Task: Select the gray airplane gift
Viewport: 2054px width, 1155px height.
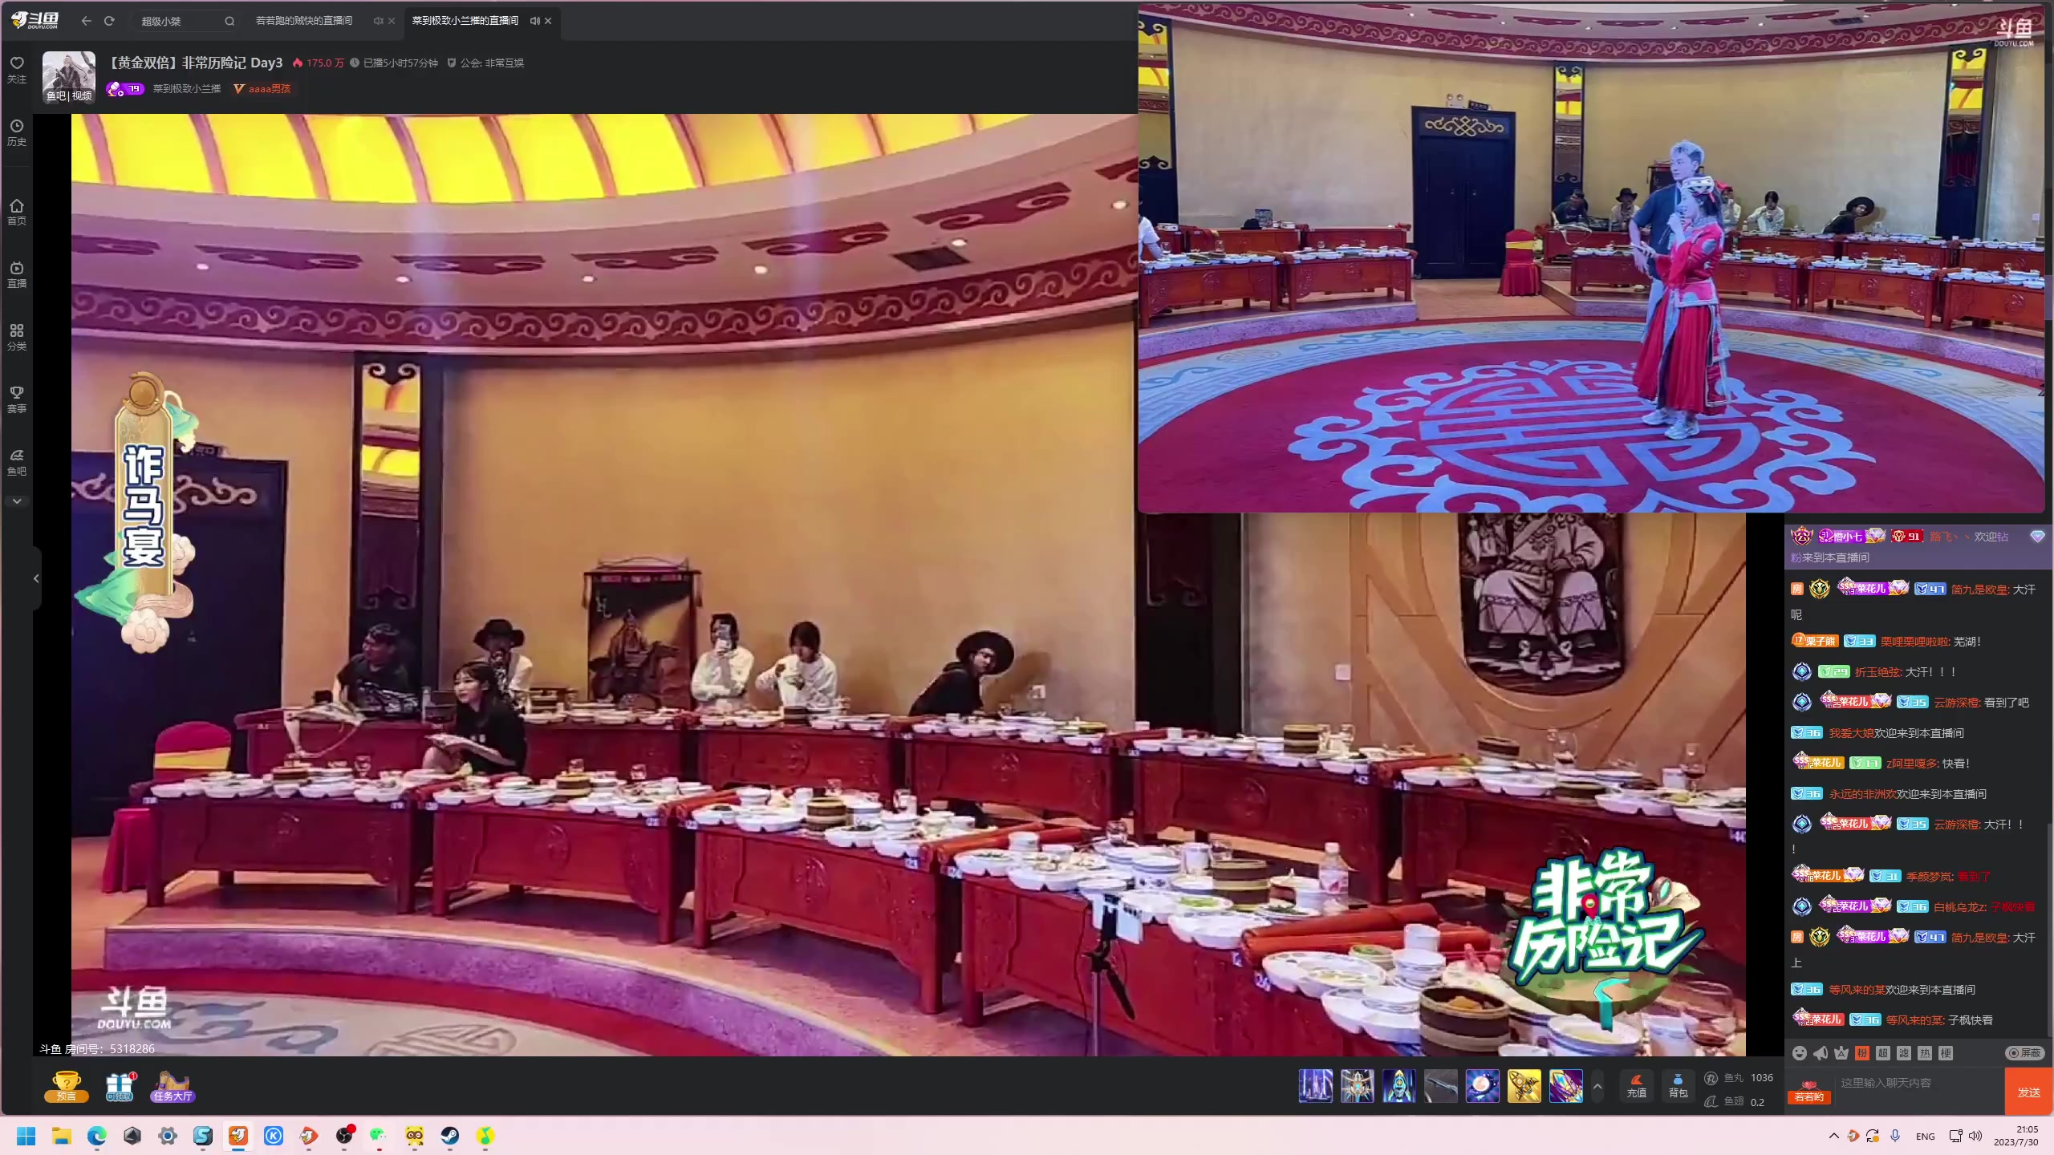Action: 1441,1086
